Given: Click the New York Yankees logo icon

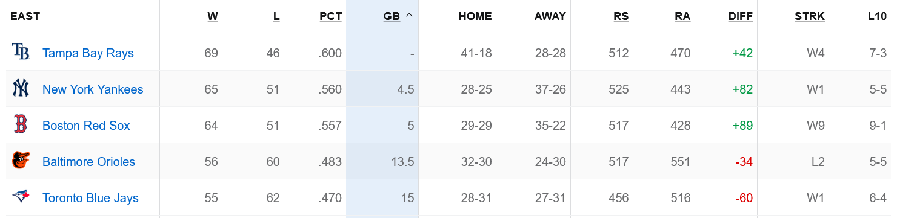Looking at the screenshot, I should [x=21, y=89].
